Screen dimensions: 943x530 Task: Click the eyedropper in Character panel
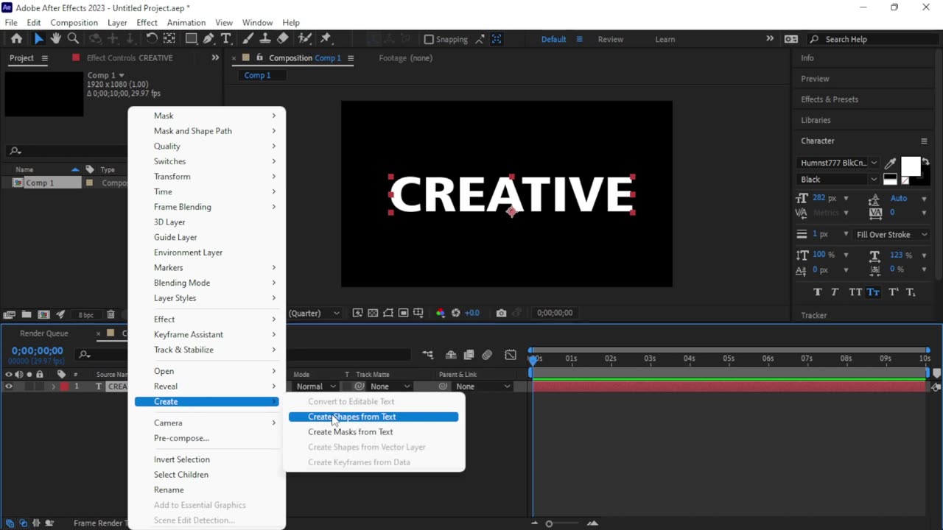click(890, 163)
